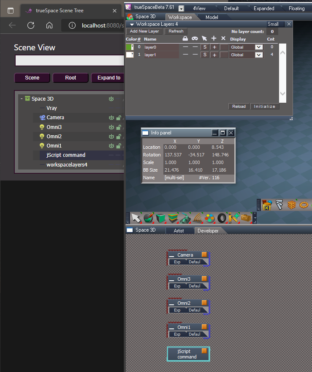Select the arrow Object tool in toolbar
The image size is (312, 372).
click(x=136, y=218)
